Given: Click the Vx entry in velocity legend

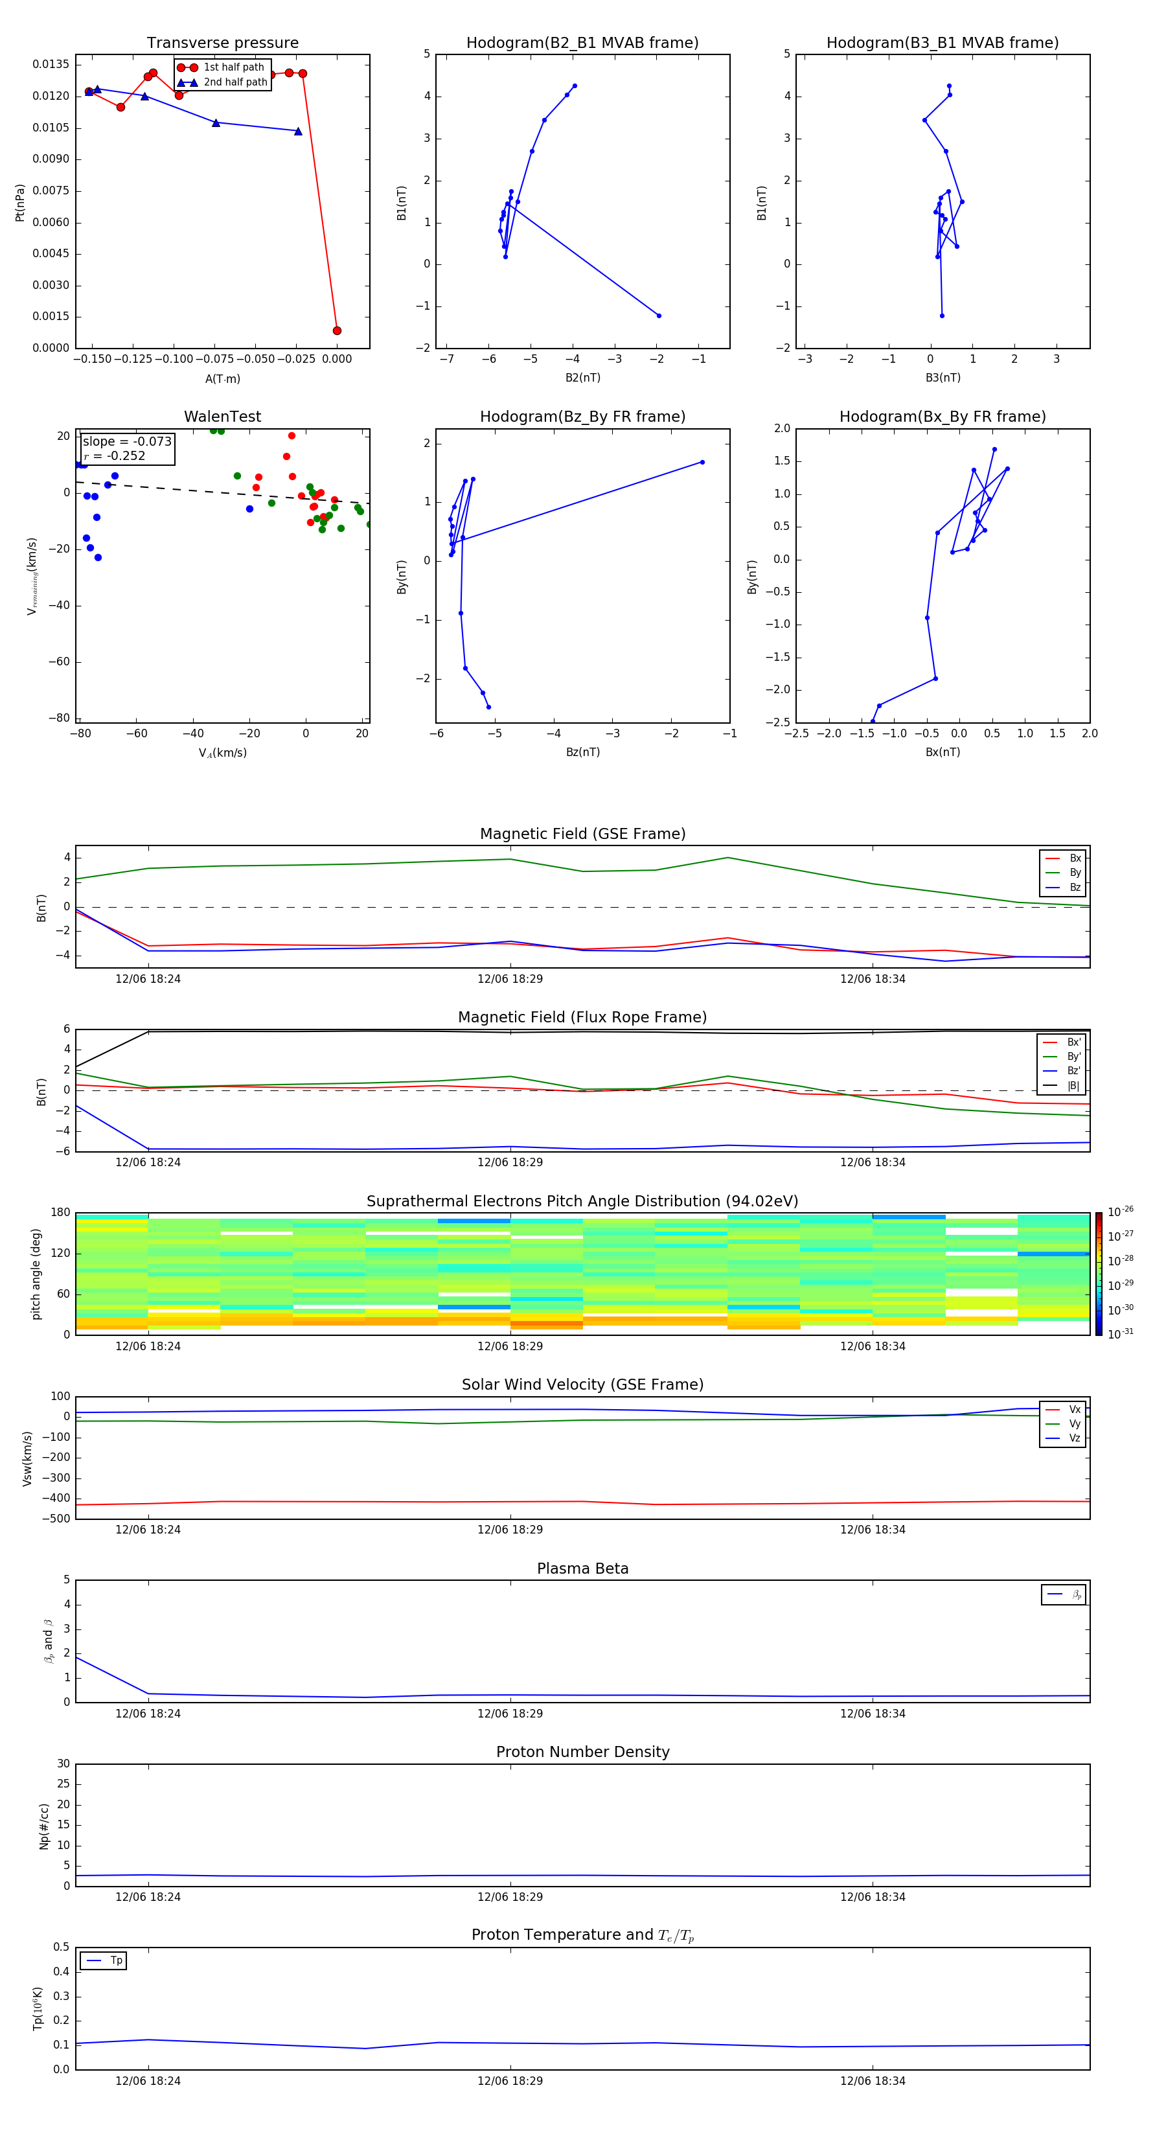Looking at the screenshot, I should click(1064, 1409).
